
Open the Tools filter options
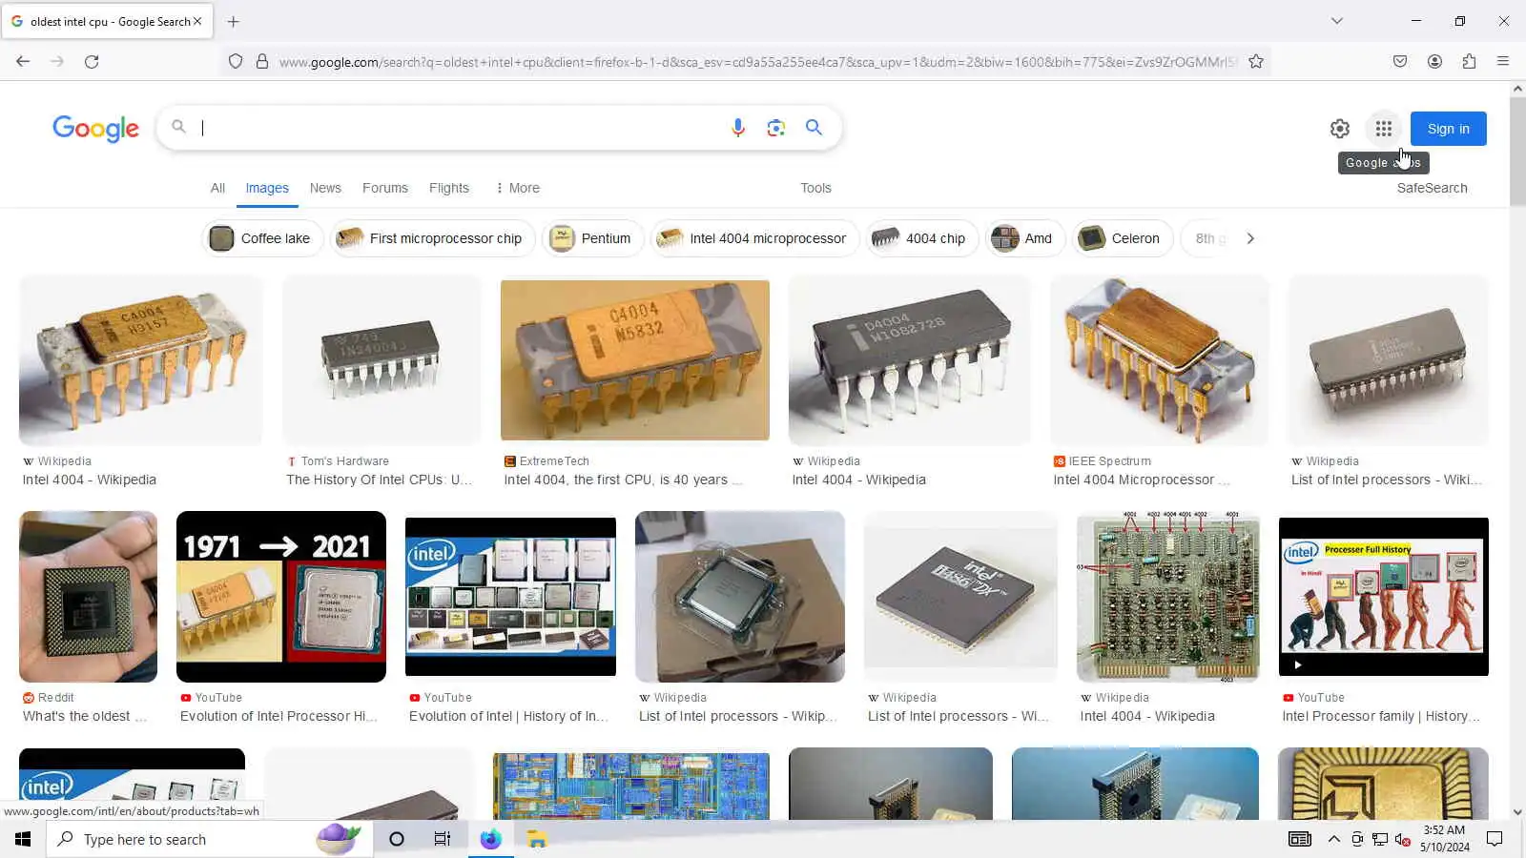click(815, 188)
